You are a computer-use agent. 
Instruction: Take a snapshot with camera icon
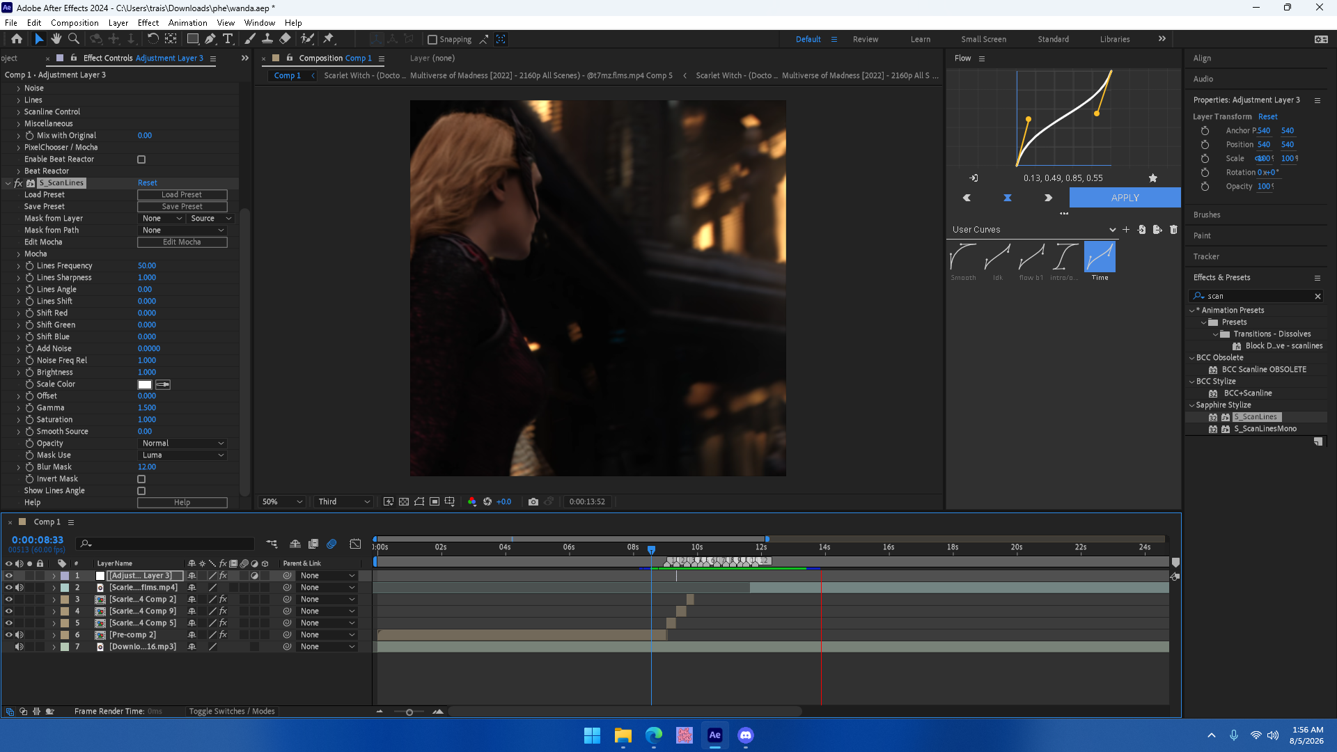533,501
